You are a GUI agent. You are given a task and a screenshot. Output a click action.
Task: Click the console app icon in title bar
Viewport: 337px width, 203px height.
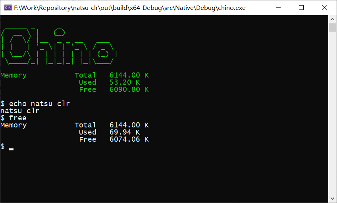[x=7, y=8]
